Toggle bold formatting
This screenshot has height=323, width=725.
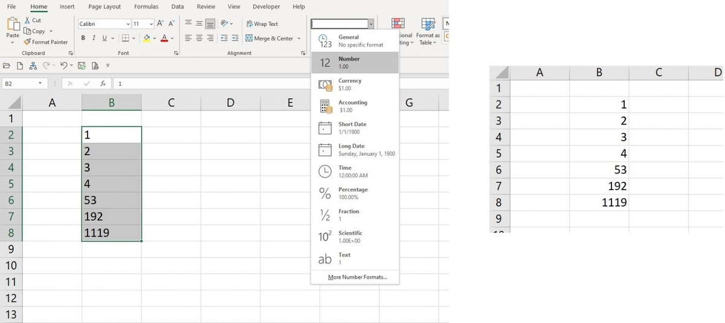83,38
